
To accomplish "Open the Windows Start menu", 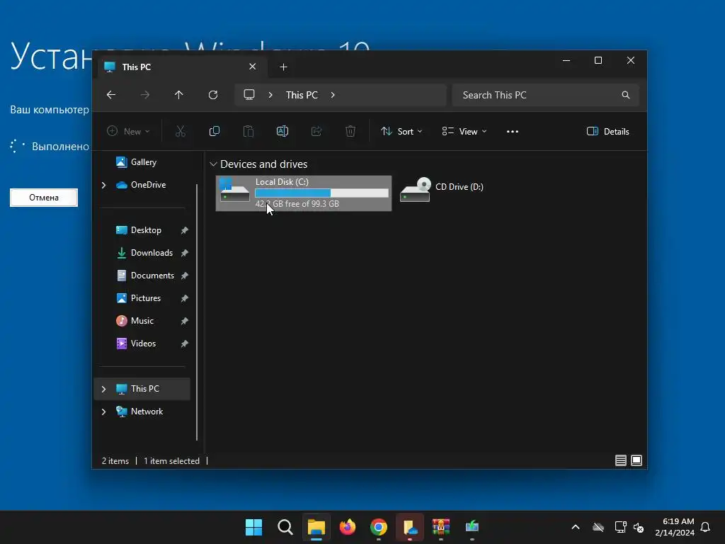I will (x=254, y=527).
